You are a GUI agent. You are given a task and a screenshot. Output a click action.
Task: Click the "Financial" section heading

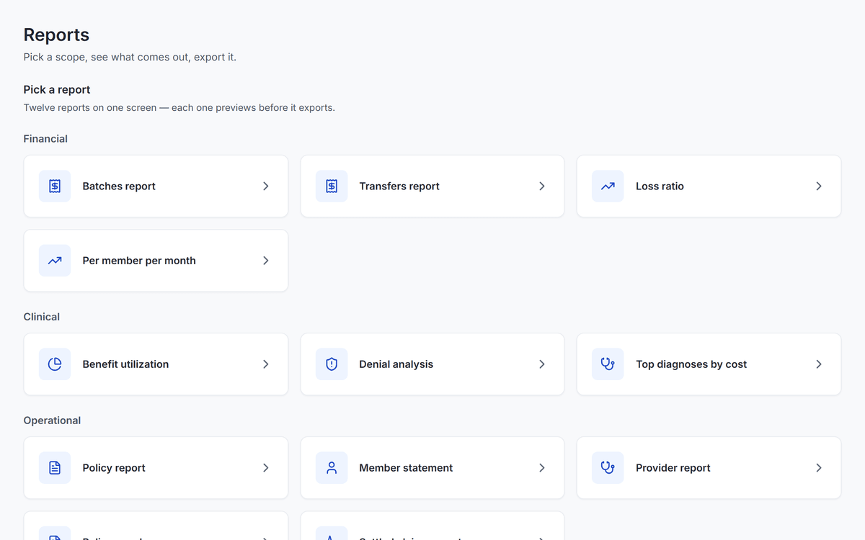coord(45,139)
